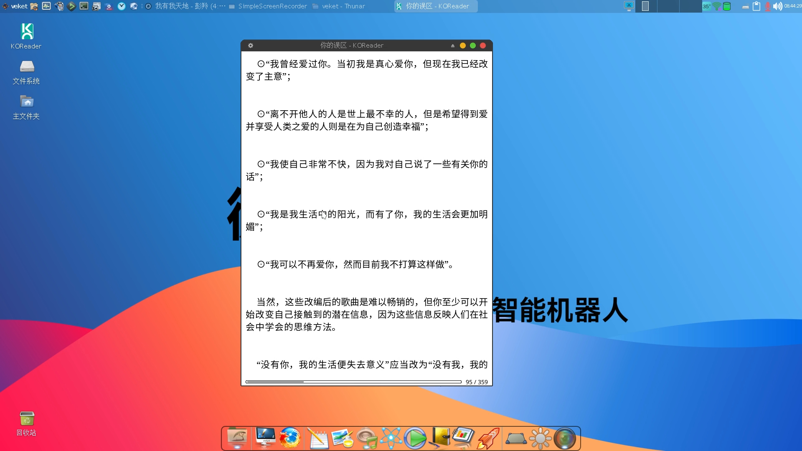Click the 08:44 panel clock
This screenshot has width=802, height=451.
tap(793, 6)
